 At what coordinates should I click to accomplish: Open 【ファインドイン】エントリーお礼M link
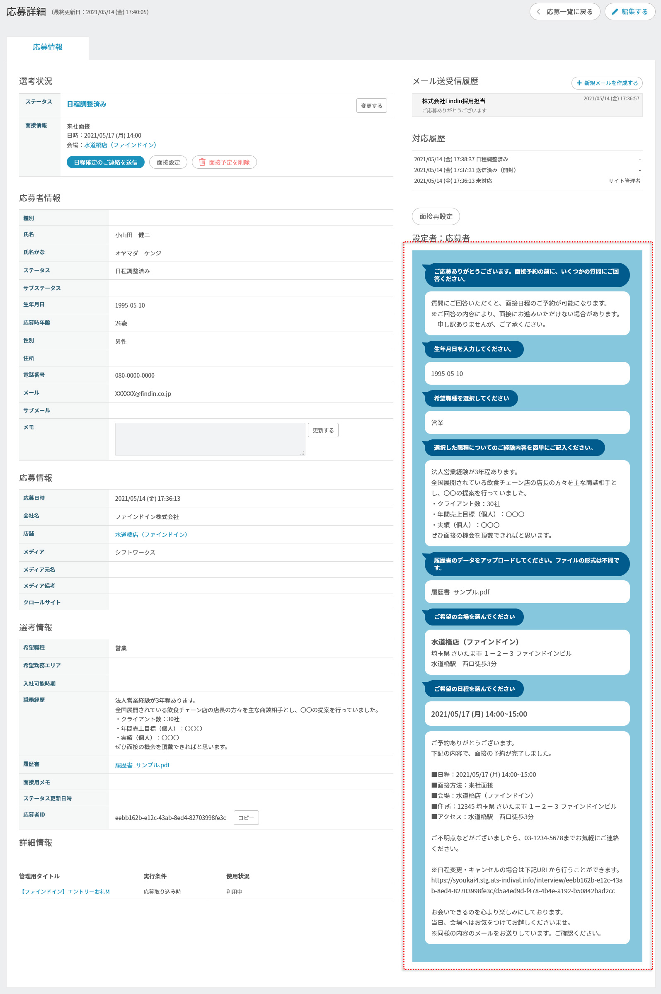(x=65, y=892)
